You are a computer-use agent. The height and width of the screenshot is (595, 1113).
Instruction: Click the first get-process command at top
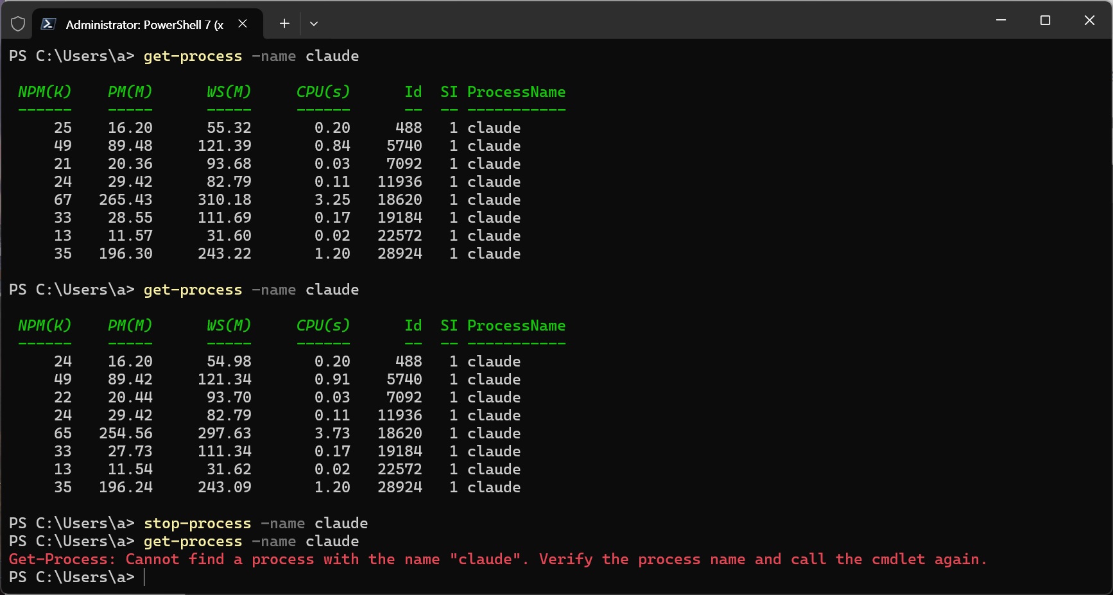(193, 56)
